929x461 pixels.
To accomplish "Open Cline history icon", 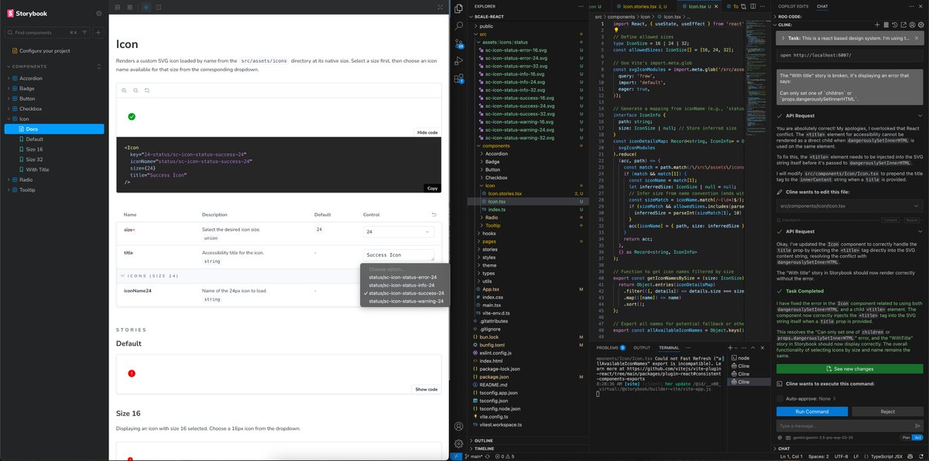I will click(x=895, y=25).
